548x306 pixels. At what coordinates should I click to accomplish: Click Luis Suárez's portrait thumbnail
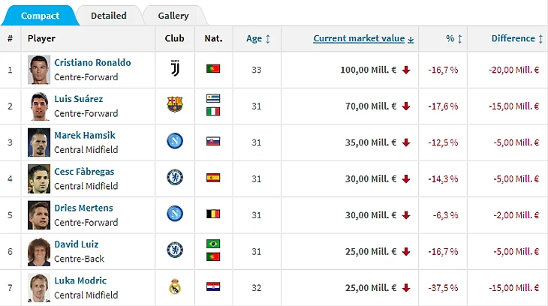[x=38, y=106]
